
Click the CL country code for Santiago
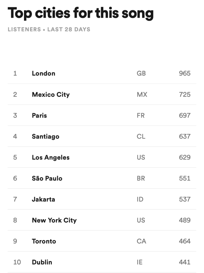[141, 136]
